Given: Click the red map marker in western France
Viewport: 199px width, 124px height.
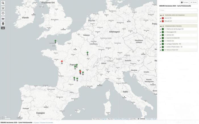Looking at the screenshot, I should click(62, 61).
